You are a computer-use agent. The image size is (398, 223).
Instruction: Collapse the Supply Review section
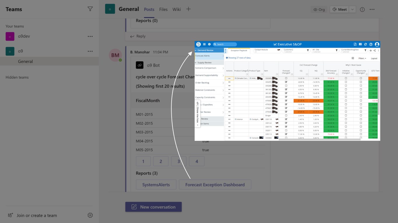(x=196, y=62)
